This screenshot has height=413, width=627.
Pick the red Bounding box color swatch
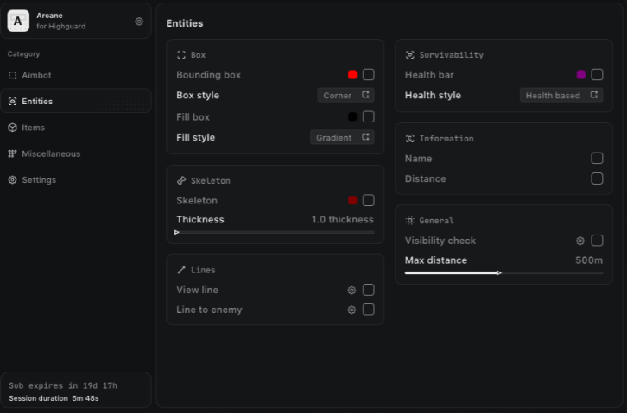coord(352,75)
